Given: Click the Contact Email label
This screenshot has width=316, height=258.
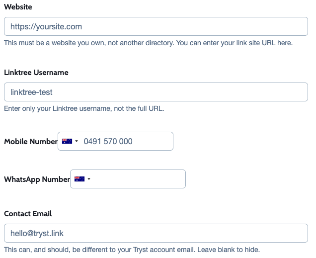Looking at the screenshot, I should pyautogui.click(x=28, y=213).
